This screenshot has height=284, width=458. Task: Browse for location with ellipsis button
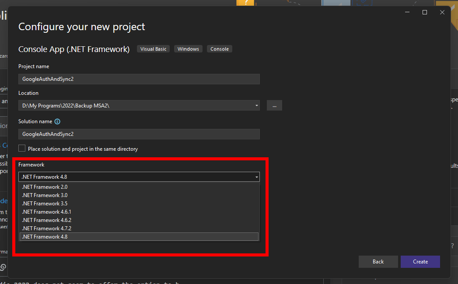pos(274,105)
